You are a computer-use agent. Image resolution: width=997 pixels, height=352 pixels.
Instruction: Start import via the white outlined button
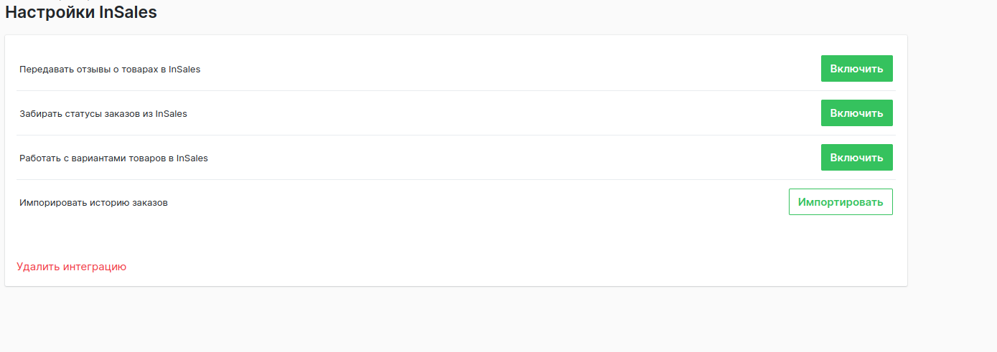tap(840, 202)
